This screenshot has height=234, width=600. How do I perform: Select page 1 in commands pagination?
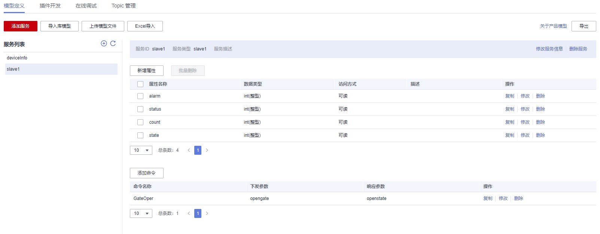(x=198, y=213)
